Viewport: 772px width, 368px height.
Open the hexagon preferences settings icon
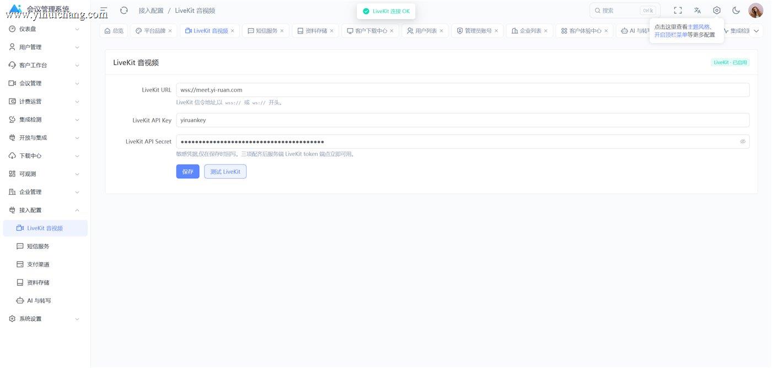(717, 10)
